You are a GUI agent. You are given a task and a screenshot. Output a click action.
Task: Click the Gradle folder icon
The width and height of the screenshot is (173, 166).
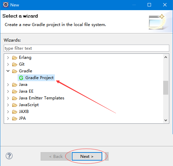coord(15,71)
